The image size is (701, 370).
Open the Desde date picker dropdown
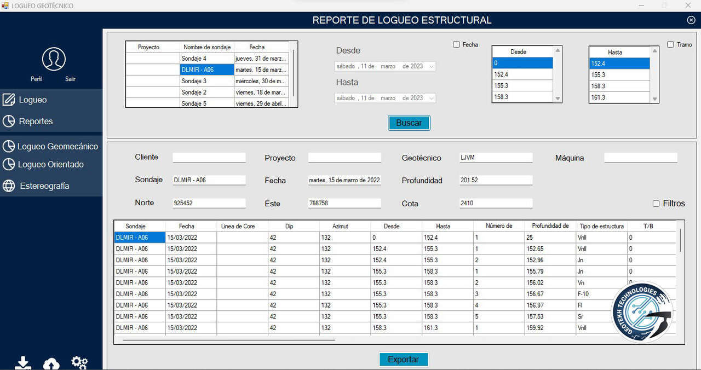(x=432, y=66)
